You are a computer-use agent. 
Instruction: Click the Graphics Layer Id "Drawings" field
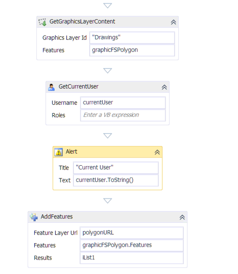132,38
